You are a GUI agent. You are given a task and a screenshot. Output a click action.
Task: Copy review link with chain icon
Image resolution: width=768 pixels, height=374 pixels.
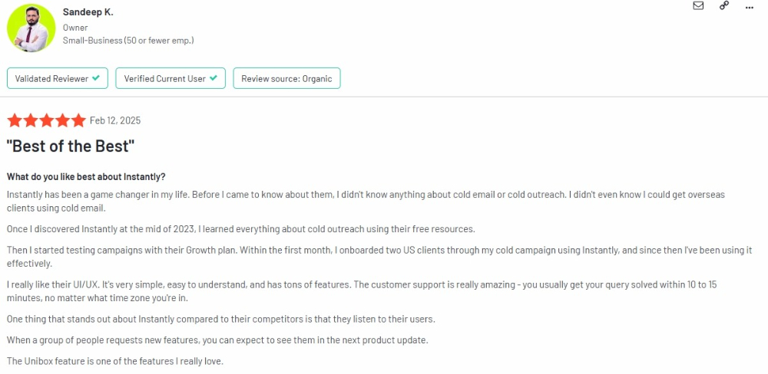point(723,5)
